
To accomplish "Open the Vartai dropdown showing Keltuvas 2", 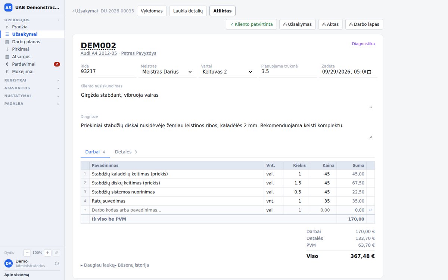I will (227, 72).
